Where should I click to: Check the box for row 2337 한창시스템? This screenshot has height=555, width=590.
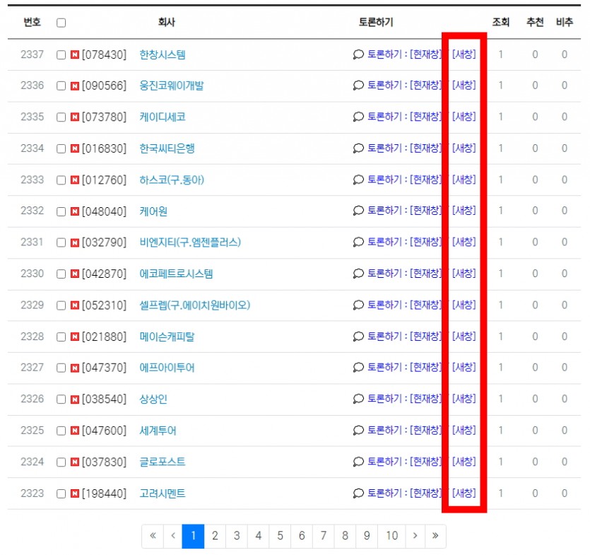(x=61, y=55)
